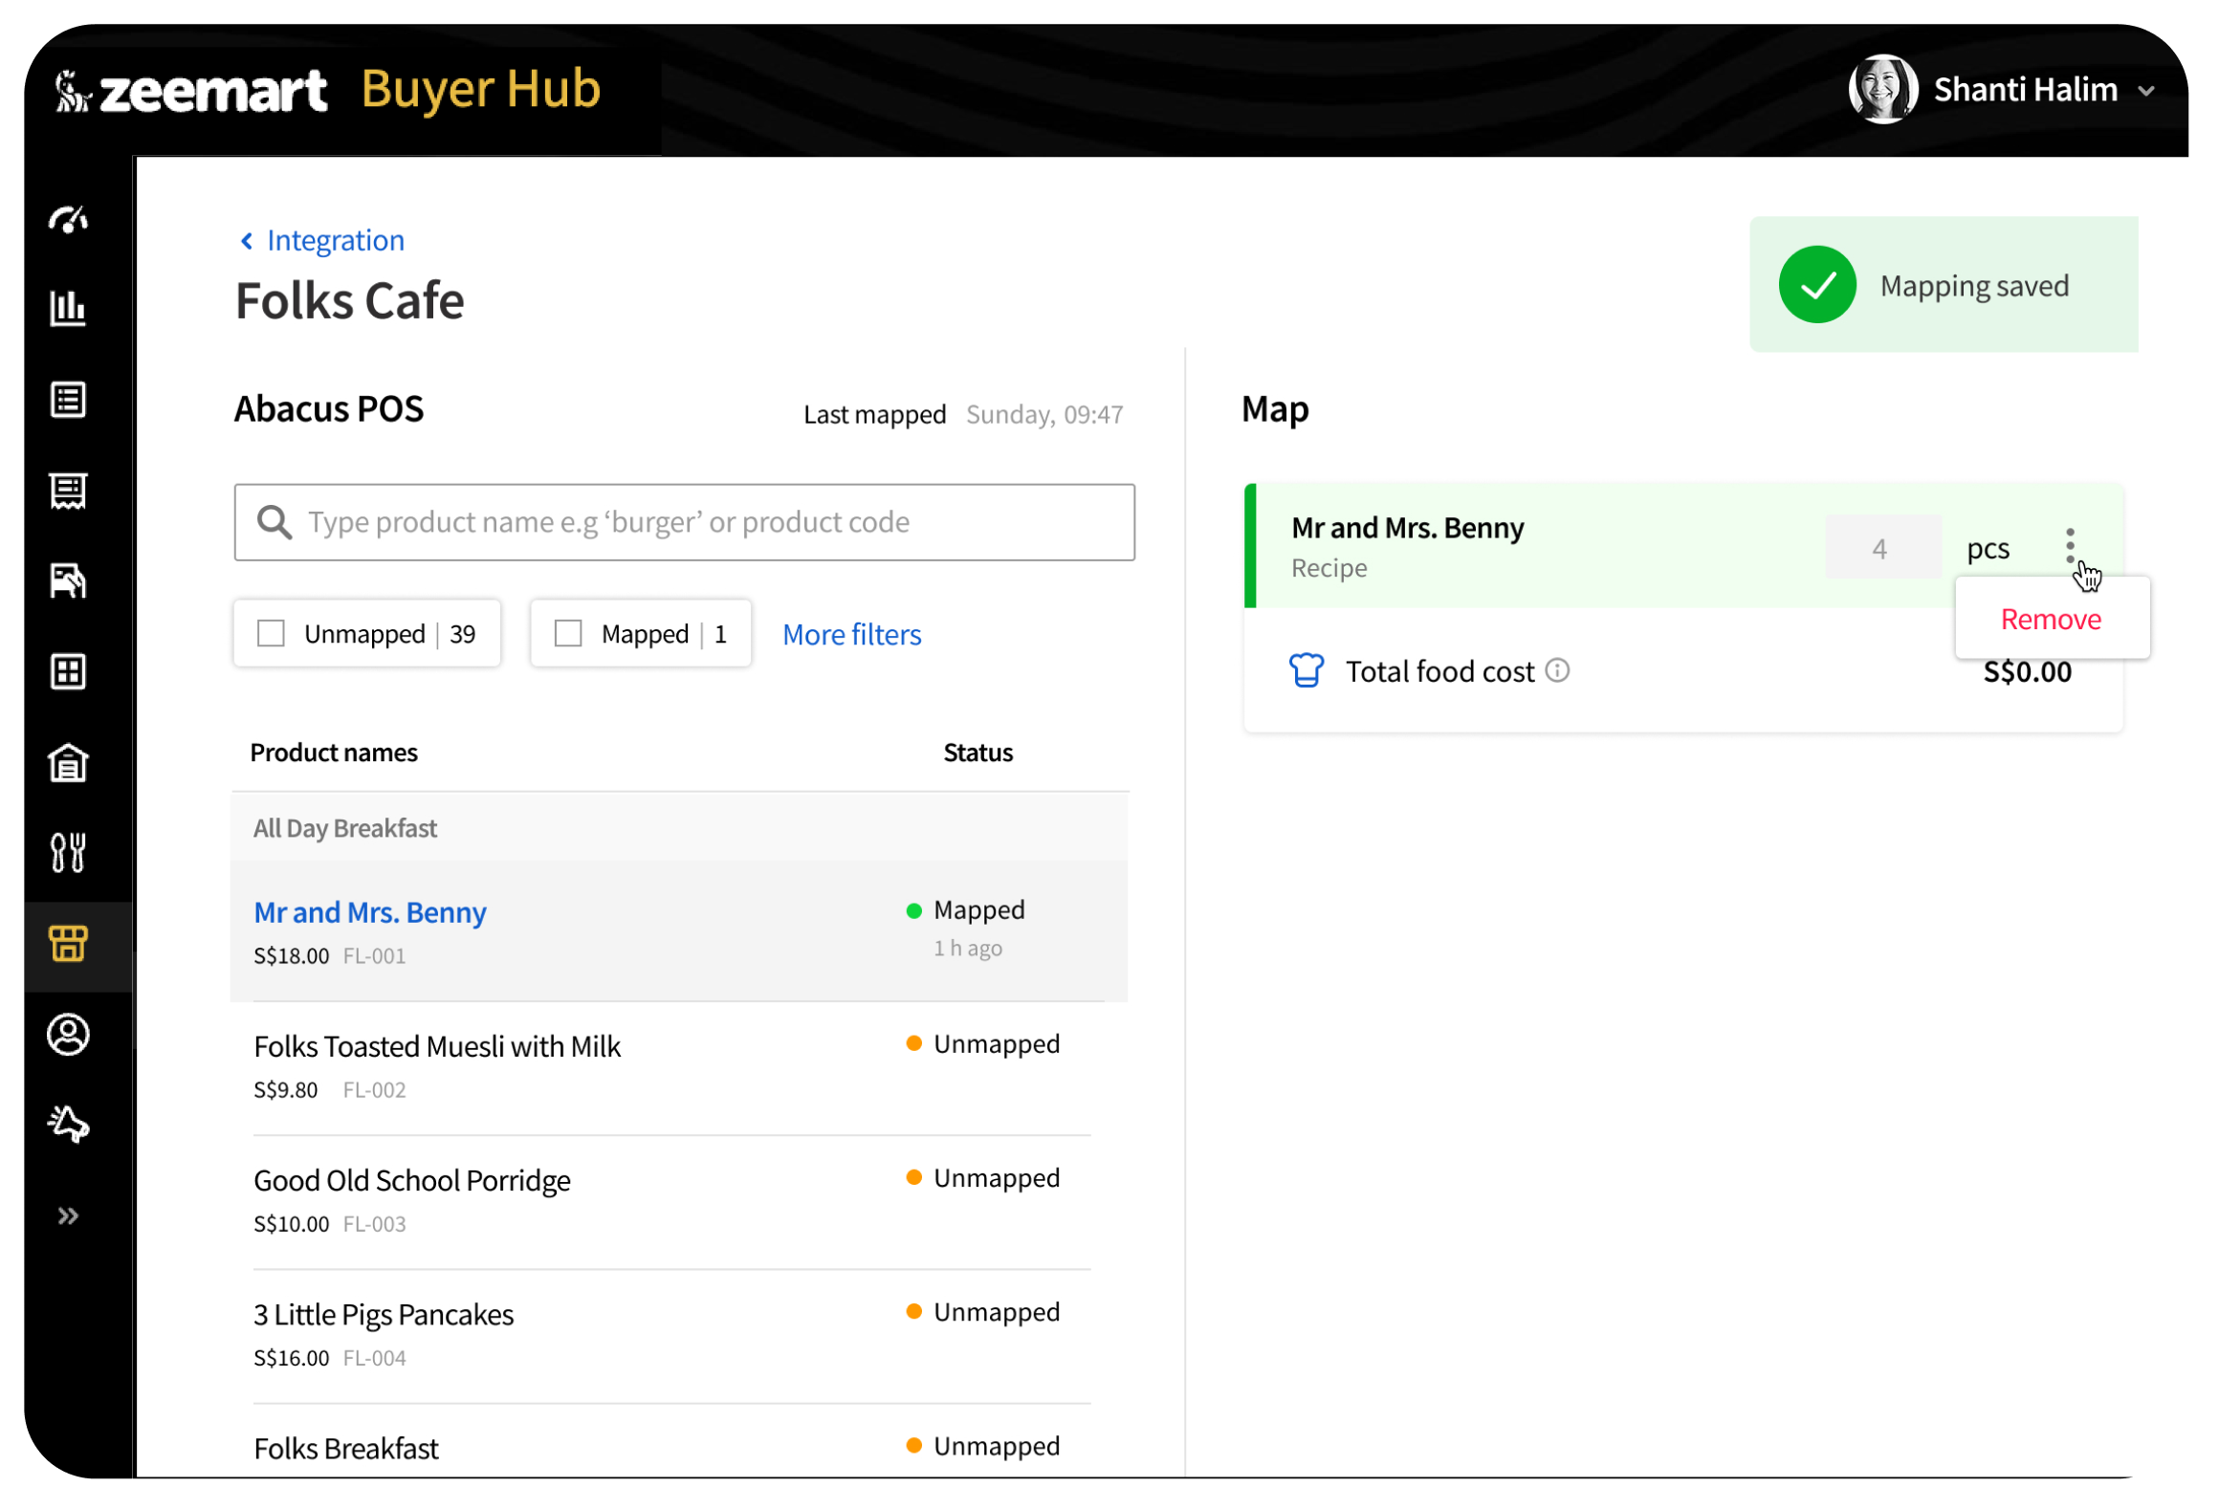Open the building outlets sidebar icon
The height and width of the screenshot is (1509, 2219).
(68, 763)
